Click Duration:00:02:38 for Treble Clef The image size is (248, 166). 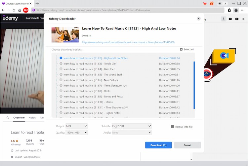[169, 63]
